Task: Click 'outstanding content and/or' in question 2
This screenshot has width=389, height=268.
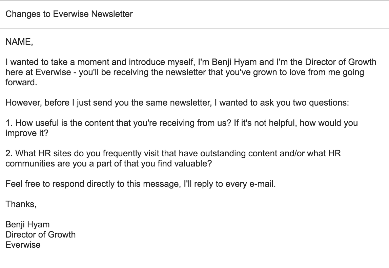Action: 252,153
